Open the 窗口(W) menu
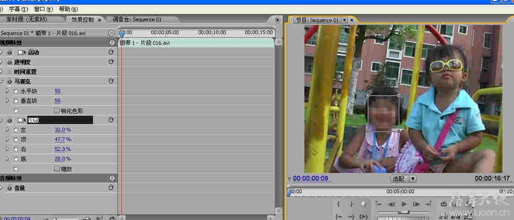The height and width of the screenshot is (220, 514). (x=43, y=9)
